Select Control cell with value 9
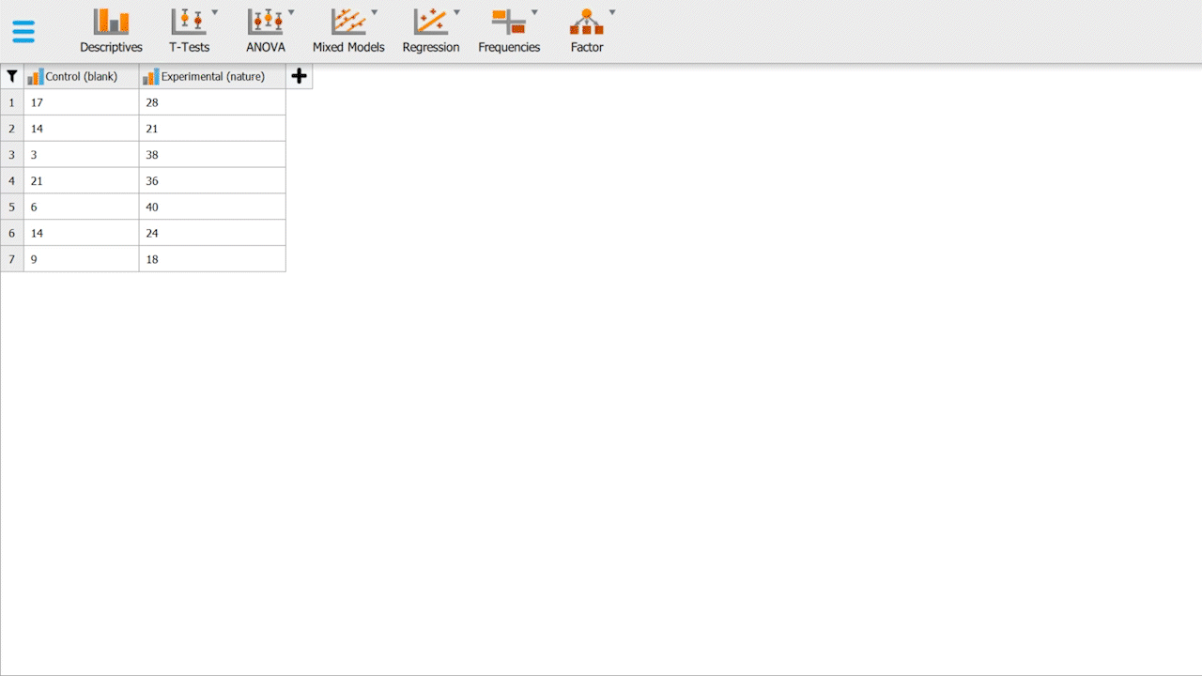Viewport: 1202px width, 676px height. coord(82,259)
